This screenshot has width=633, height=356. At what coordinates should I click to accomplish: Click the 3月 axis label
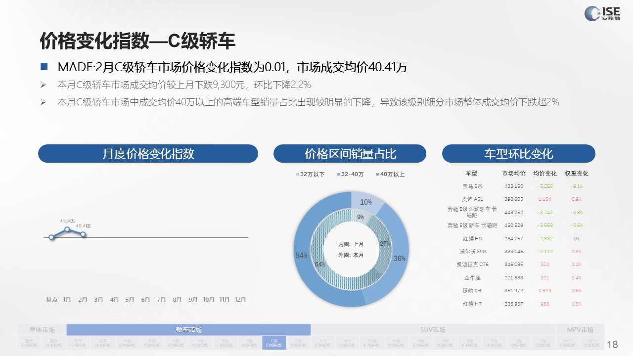98,300
